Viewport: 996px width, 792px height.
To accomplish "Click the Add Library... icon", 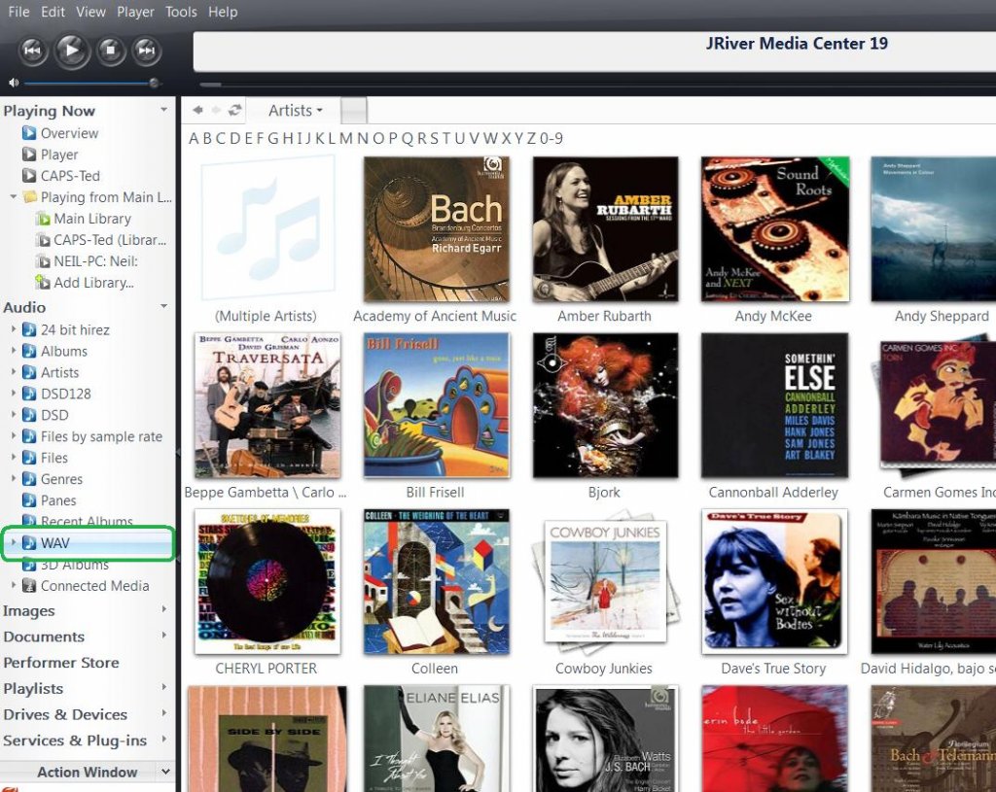I will [x=43, y=283].
